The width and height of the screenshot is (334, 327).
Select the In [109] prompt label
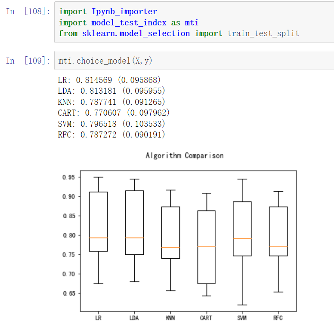point(28,61)
